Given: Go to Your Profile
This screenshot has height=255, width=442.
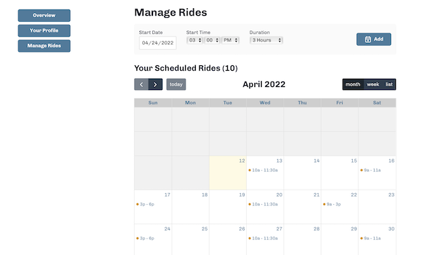Looking at the screenshot, I should tap(44, 31).
